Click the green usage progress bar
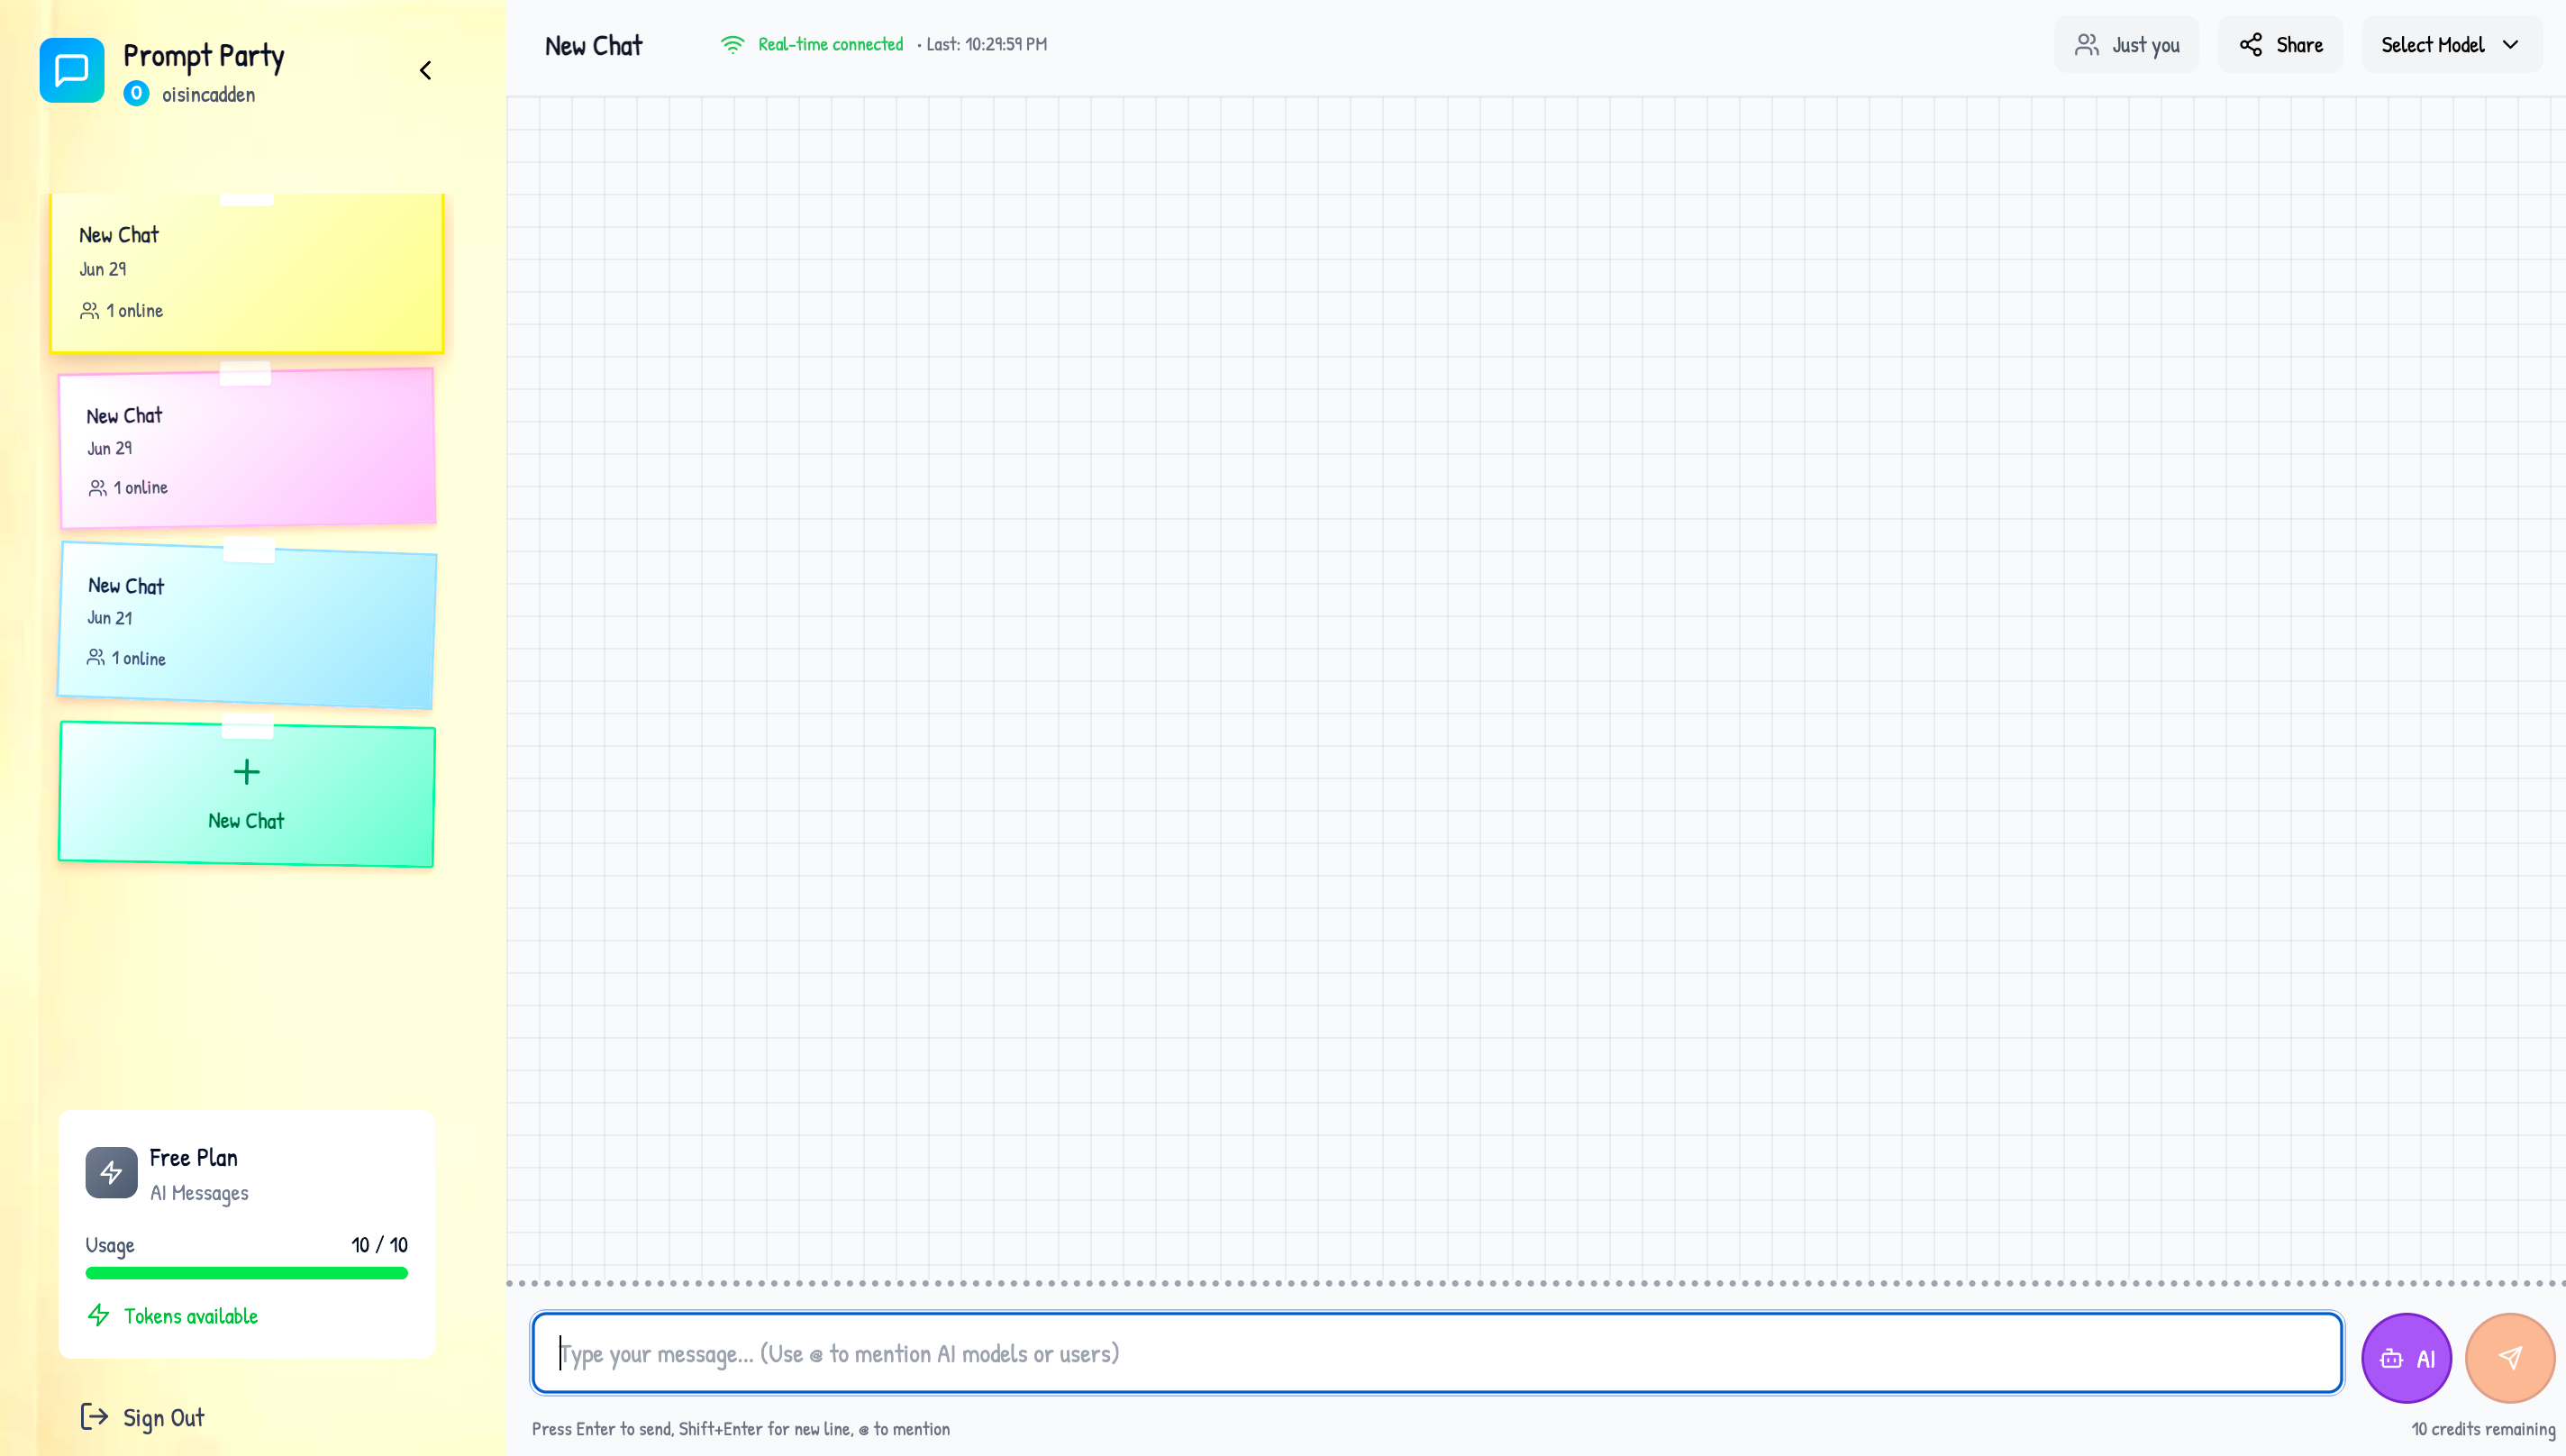 click(x=246, y=1273)
